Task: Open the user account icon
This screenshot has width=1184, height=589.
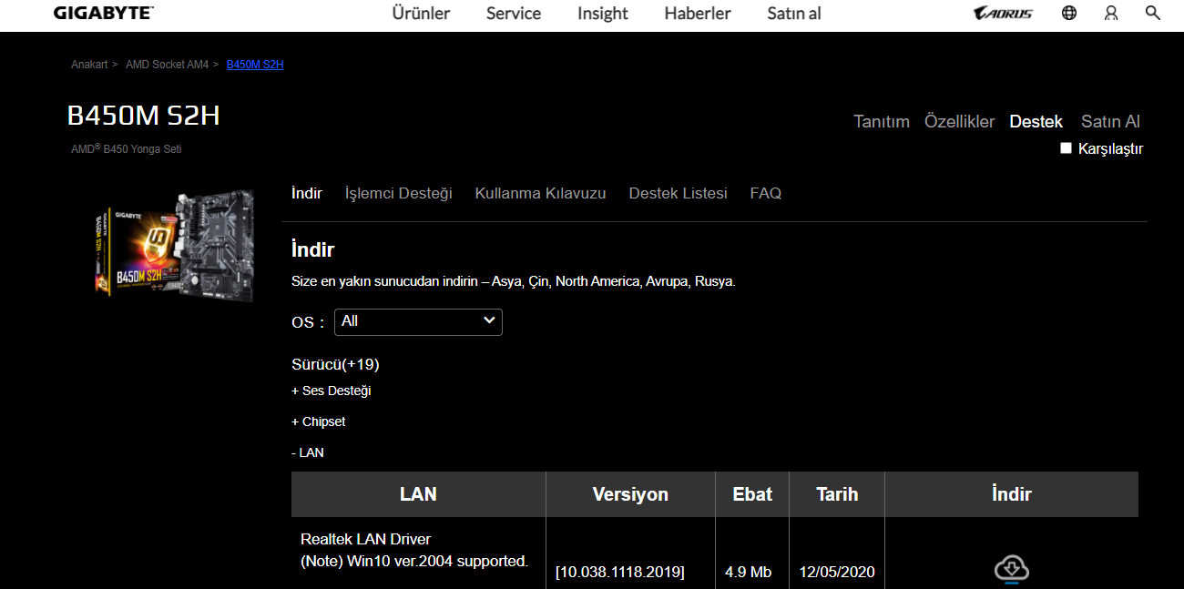Action: pyautogui.click(x=1111, y=13)
